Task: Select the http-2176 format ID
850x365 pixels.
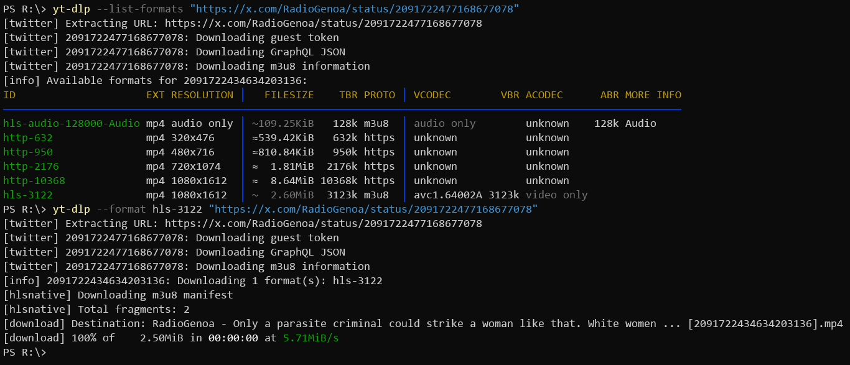Action: [31, 166]
